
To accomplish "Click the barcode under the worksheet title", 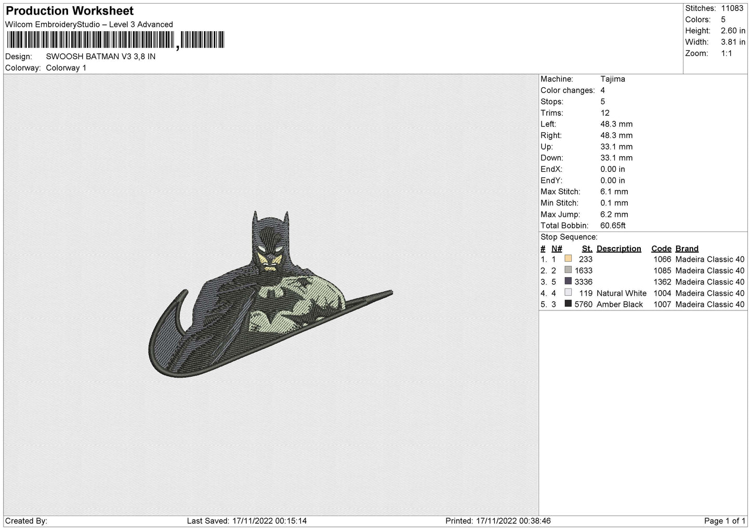I will coord(115,40).
